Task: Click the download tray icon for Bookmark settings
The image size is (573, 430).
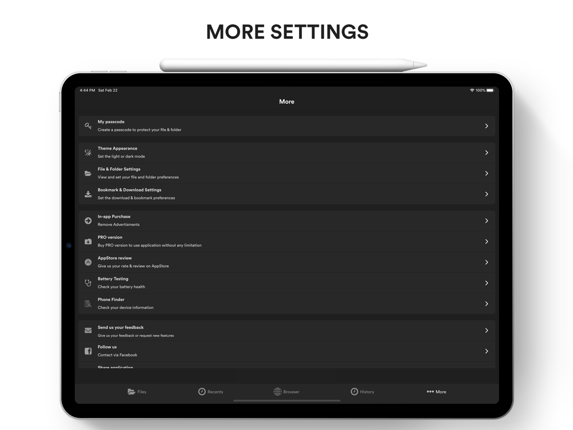Action: (88, 194)
